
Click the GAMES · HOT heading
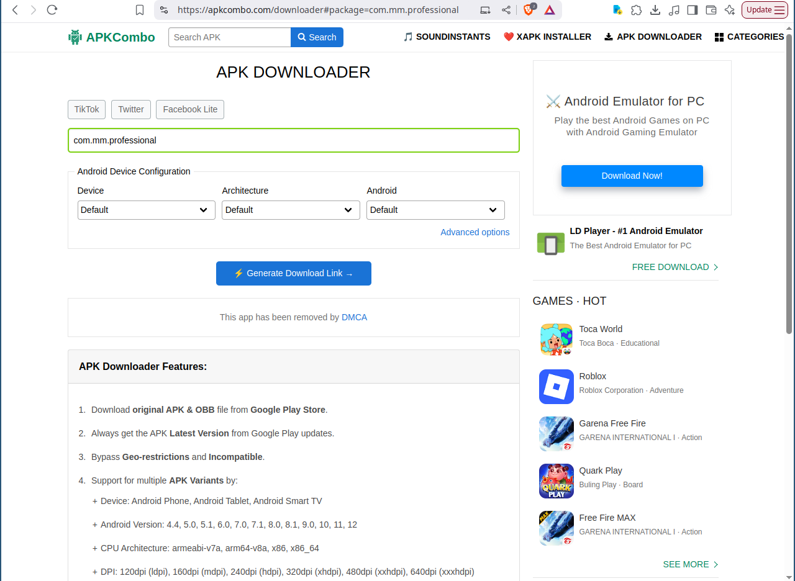pyautogui.click(x=570, y=301)
